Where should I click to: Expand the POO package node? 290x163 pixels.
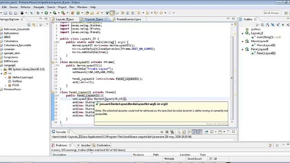pos(6,86)
